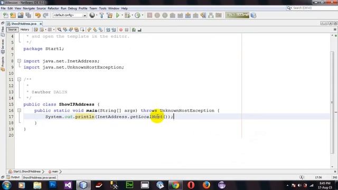Click the icon right of memory bar
338x190 pixels.
point(253,15)
